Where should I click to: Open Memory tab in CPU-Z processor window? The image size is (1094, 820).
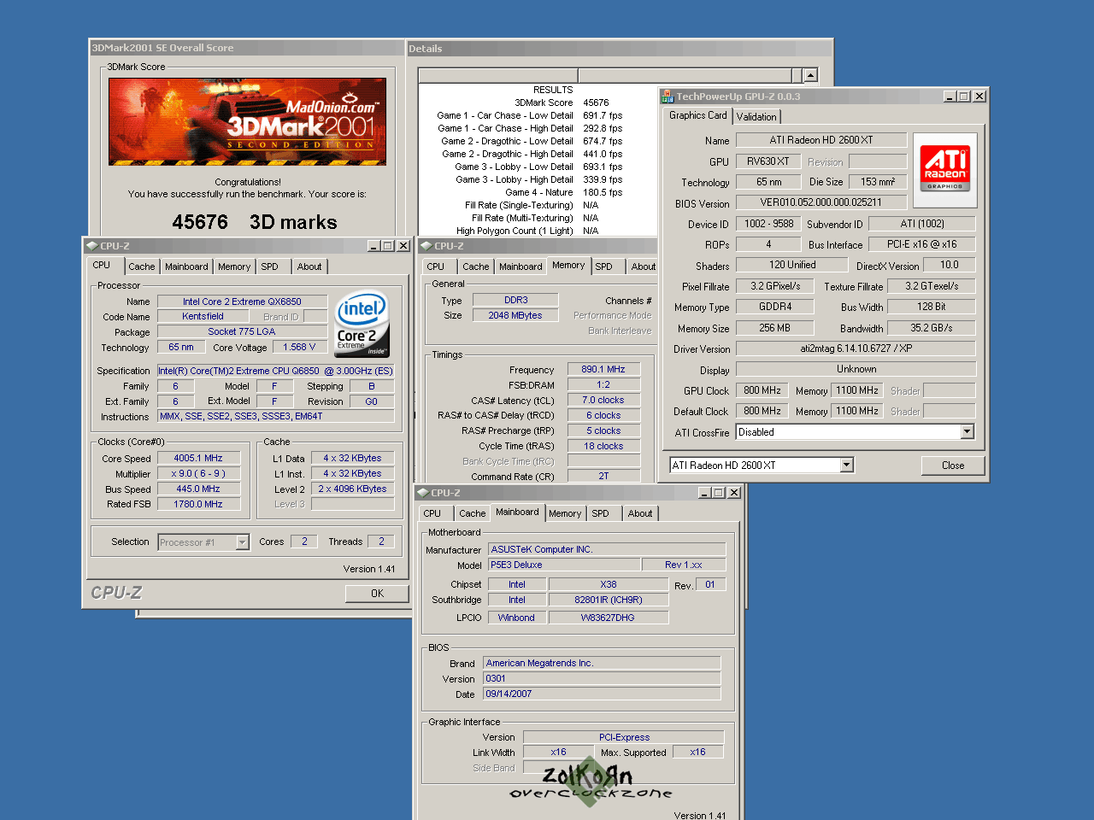pos(234,266)
